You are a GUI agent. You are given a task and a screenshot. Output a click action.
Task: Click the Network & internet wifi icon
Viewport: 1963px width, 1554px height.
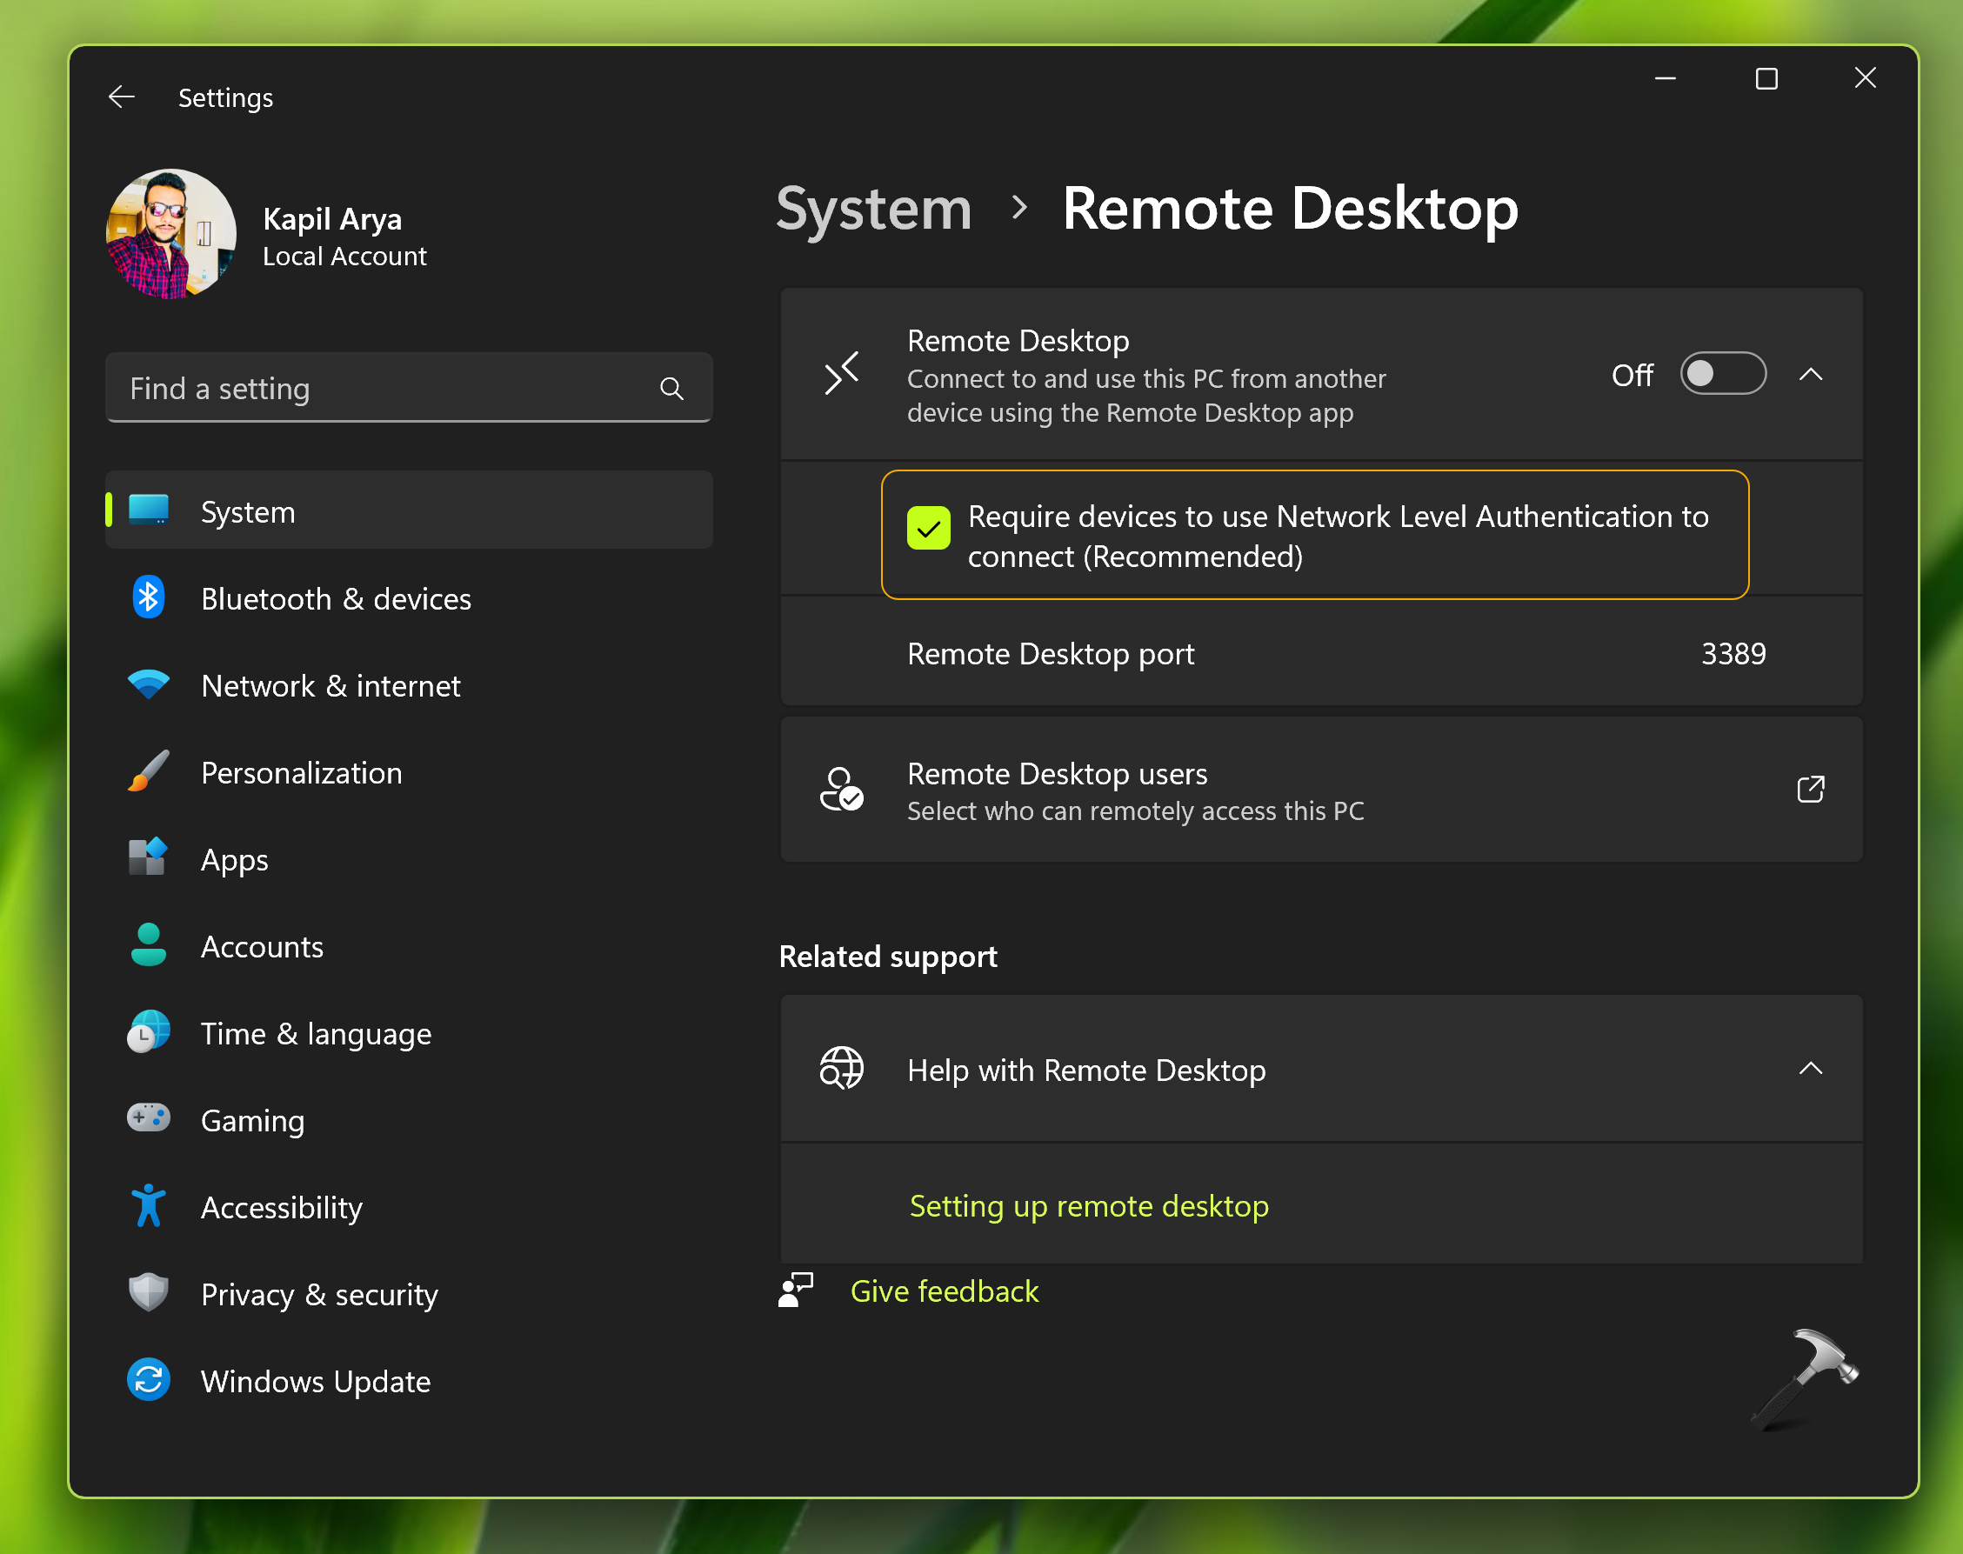pos(149,685)
